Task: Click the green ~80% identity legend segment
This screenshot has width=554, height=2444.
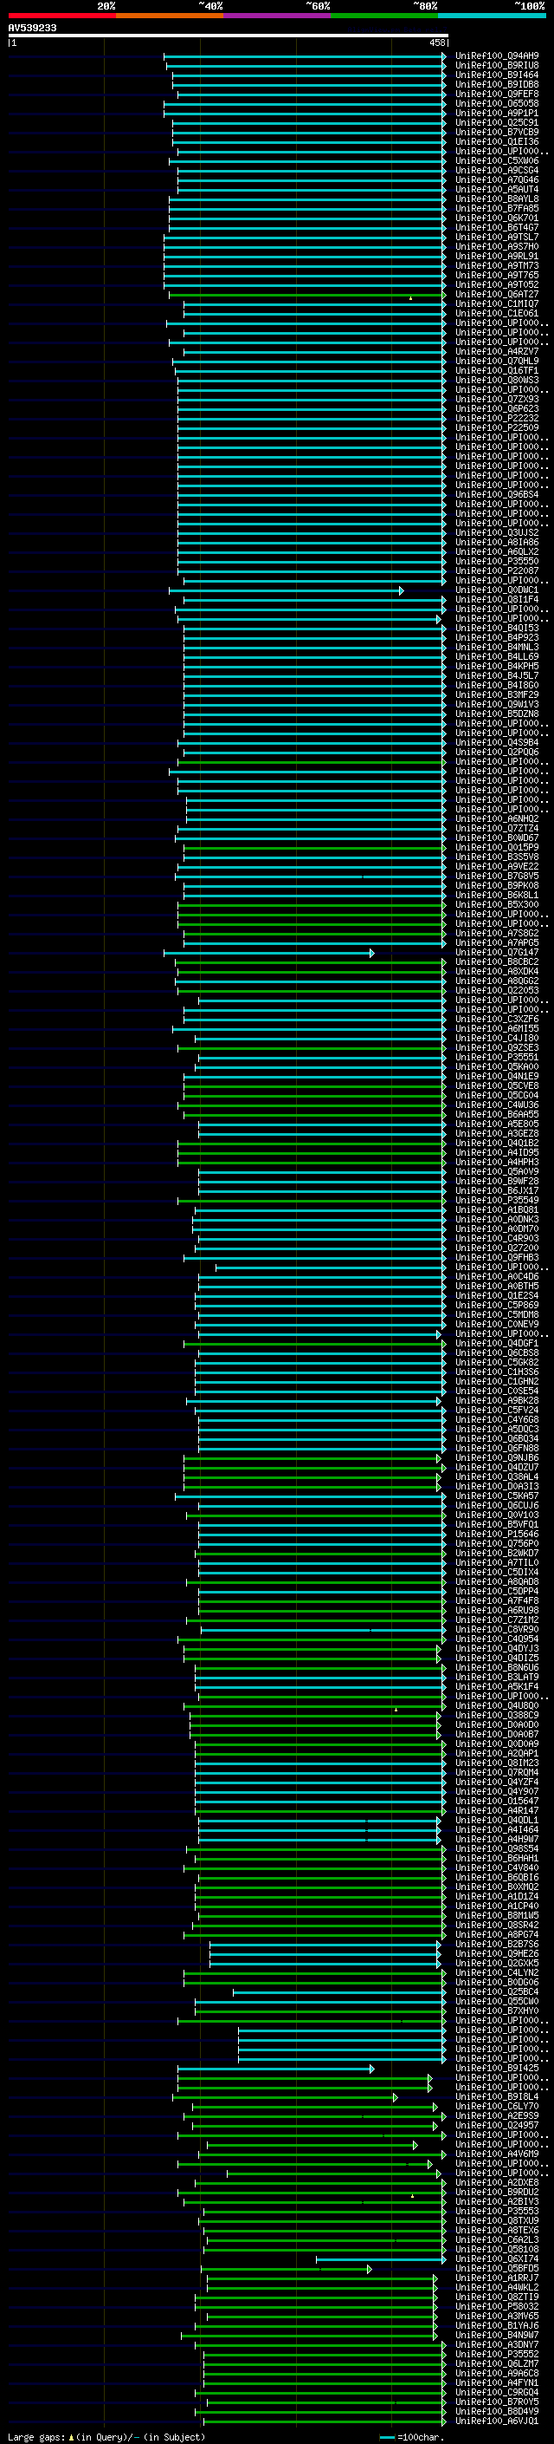Action: 384,16
